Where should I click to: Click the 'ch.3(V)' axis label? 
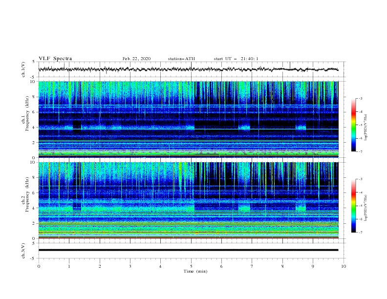coord(23,251)
